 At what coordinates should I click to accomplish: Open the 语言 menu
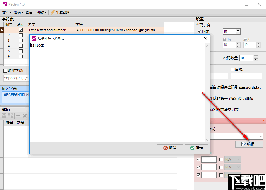[x=30, y=12]
